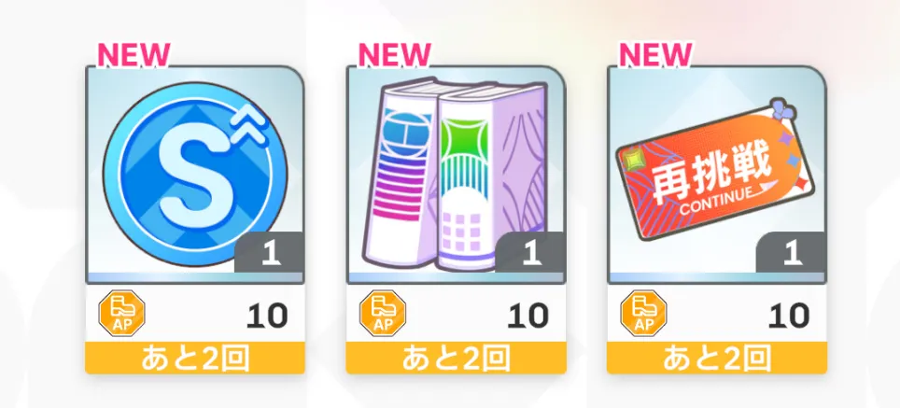
Task: Click あと2回 bar under books item
Action: [456, 359]
